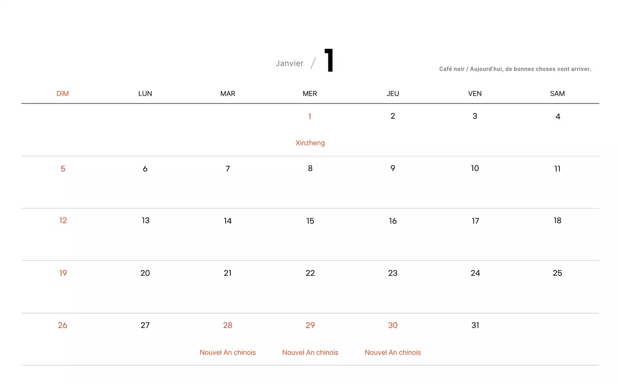This screenshot has height=384, width=618.
Task: Pick January 14 in the grid
Action: [228, 221]
